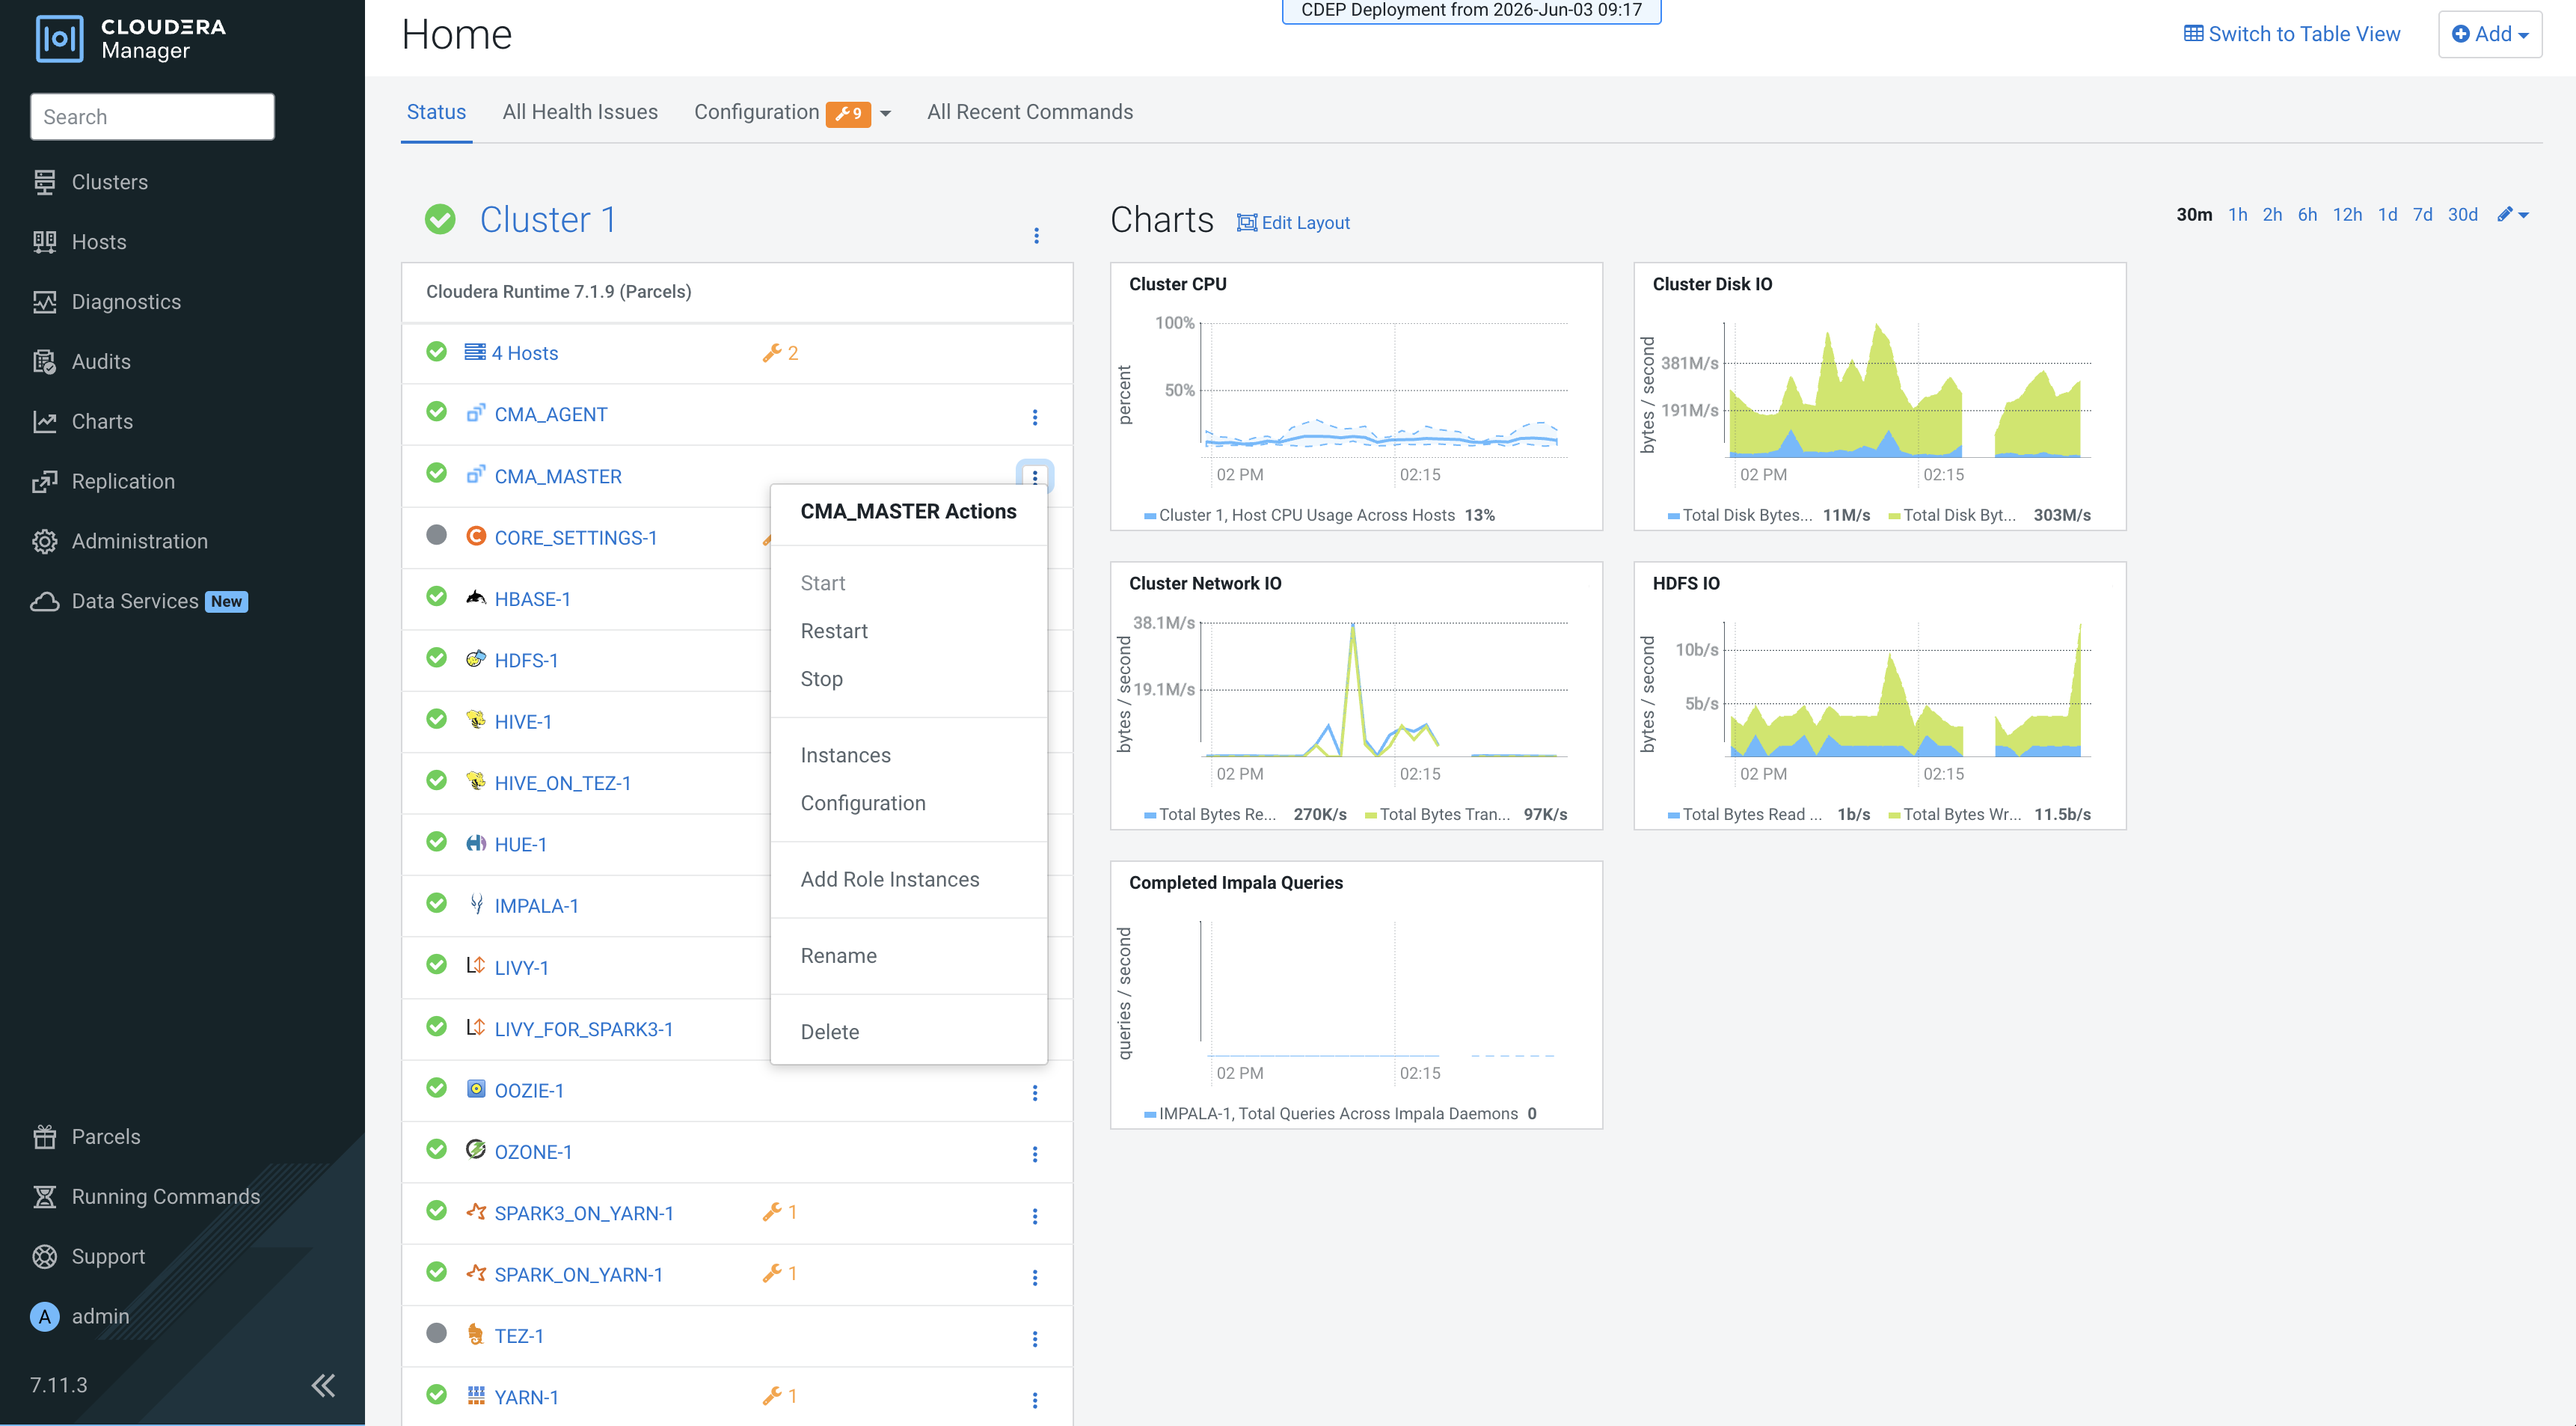2576x1426 pixels.
Task: Open the Hosts sidebar item
Action: click(x=98, y=242)
